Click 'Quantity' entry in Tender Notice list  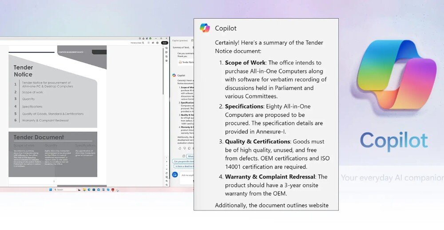(x=28, y=99)
